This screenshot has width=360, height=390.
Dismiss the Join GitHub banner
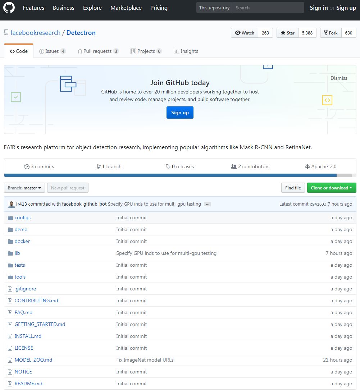coord(339,78)
